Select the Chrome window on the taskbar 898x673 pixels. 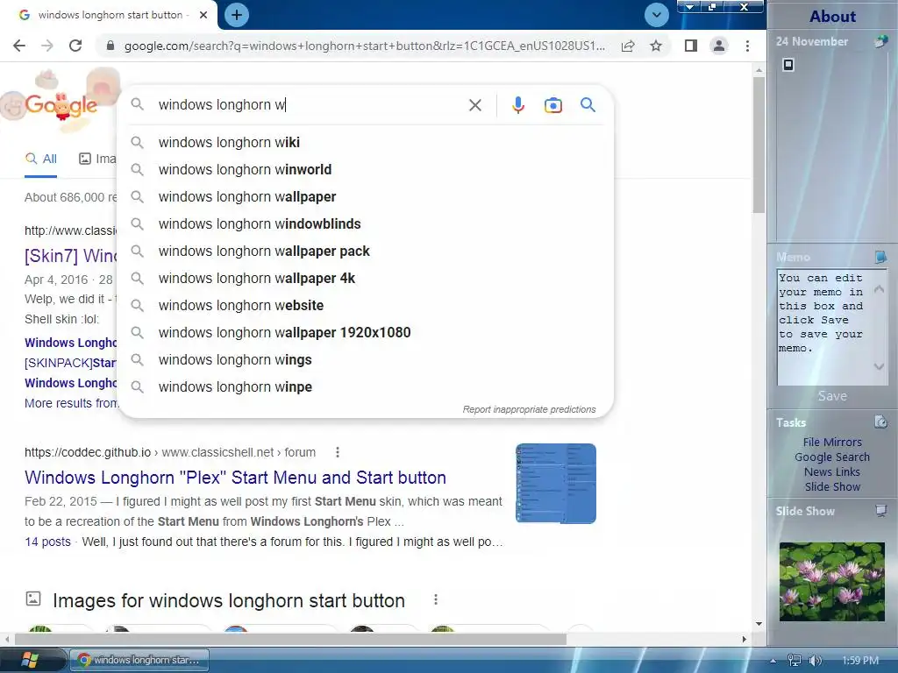139,660
